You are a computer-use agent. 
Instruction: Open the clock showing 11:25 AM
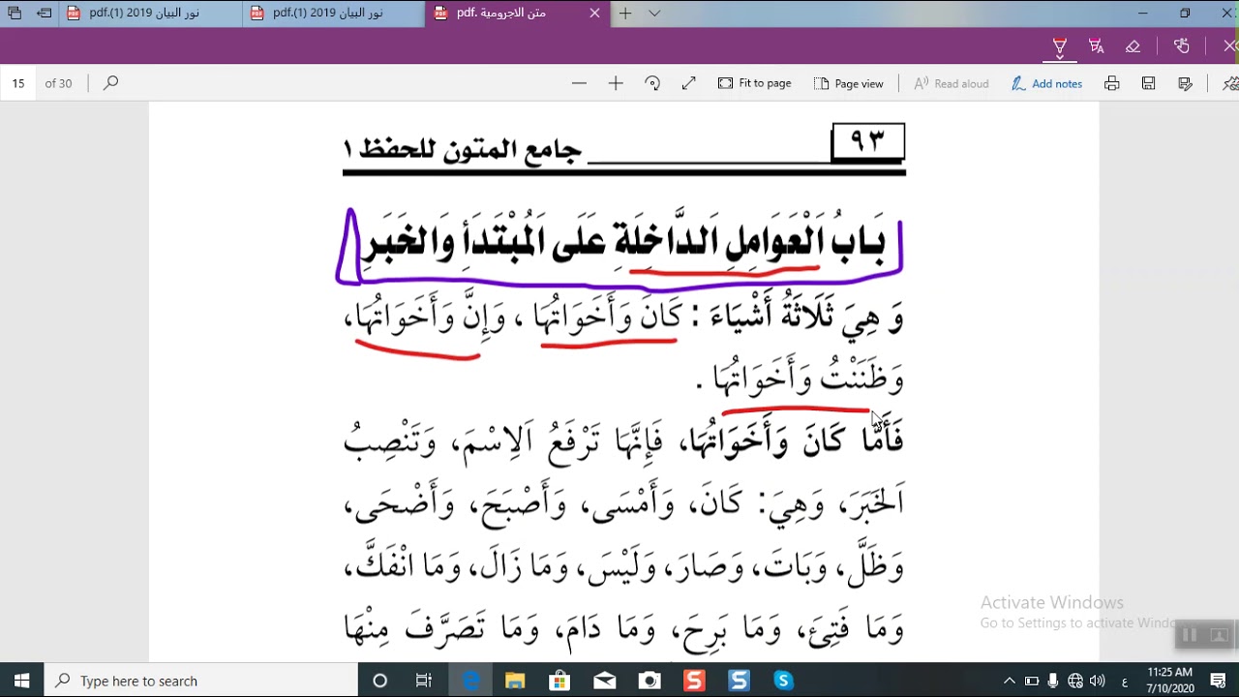point(1169,681)
